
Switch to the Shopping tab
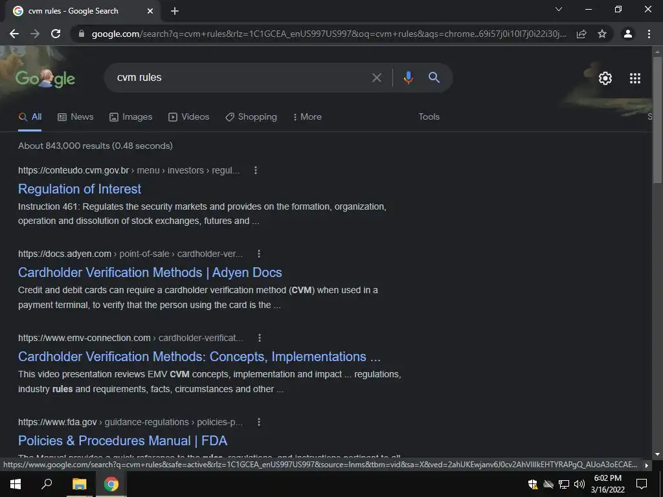[251, 116]
